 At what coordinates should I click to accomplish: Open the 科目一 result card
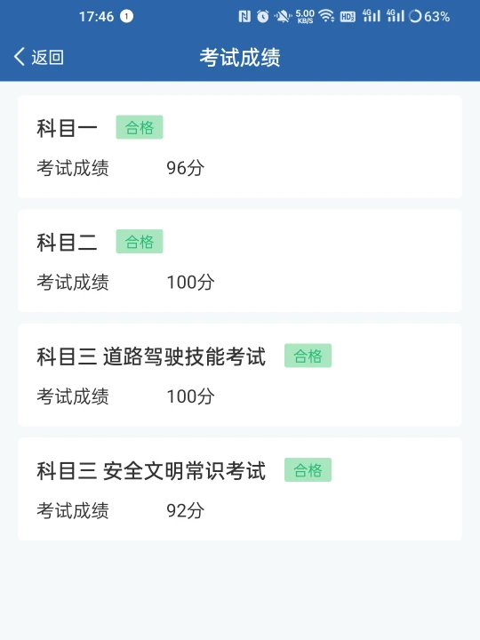tap(240, 147)
